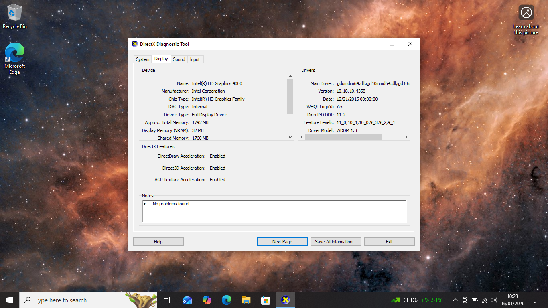The image size is (548, 308).
Task: Open Microsoft Store from the taskbar
Action: (x=266, y=300)
